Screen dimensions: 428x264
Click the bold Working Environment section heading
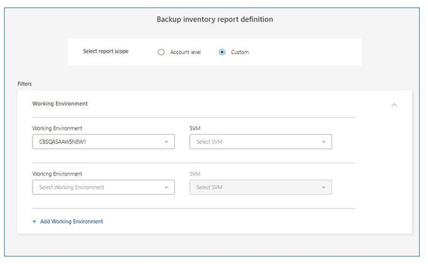coord(60,104)
